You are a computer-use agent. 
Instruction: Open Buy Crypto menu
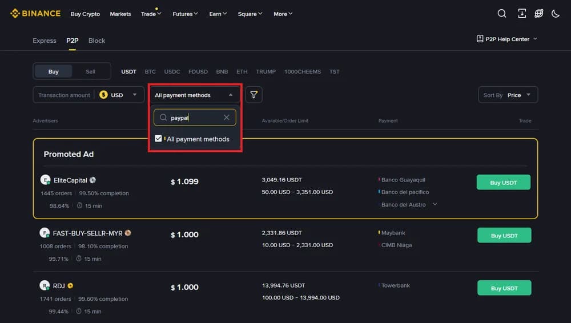tap(85, 14)
